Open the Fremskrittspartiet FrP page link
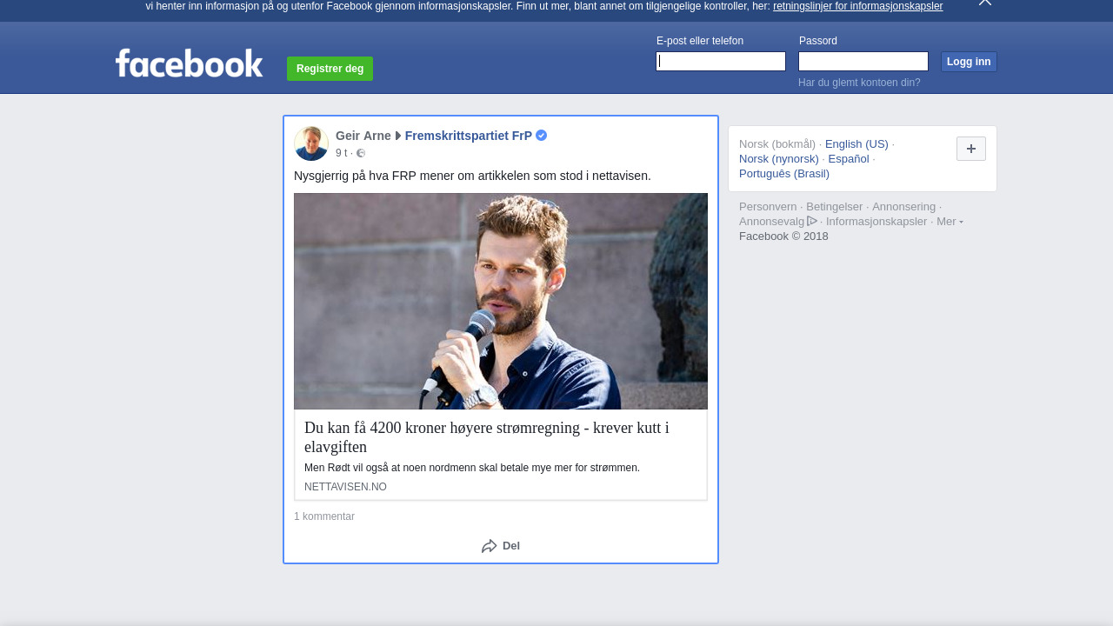 469,136
